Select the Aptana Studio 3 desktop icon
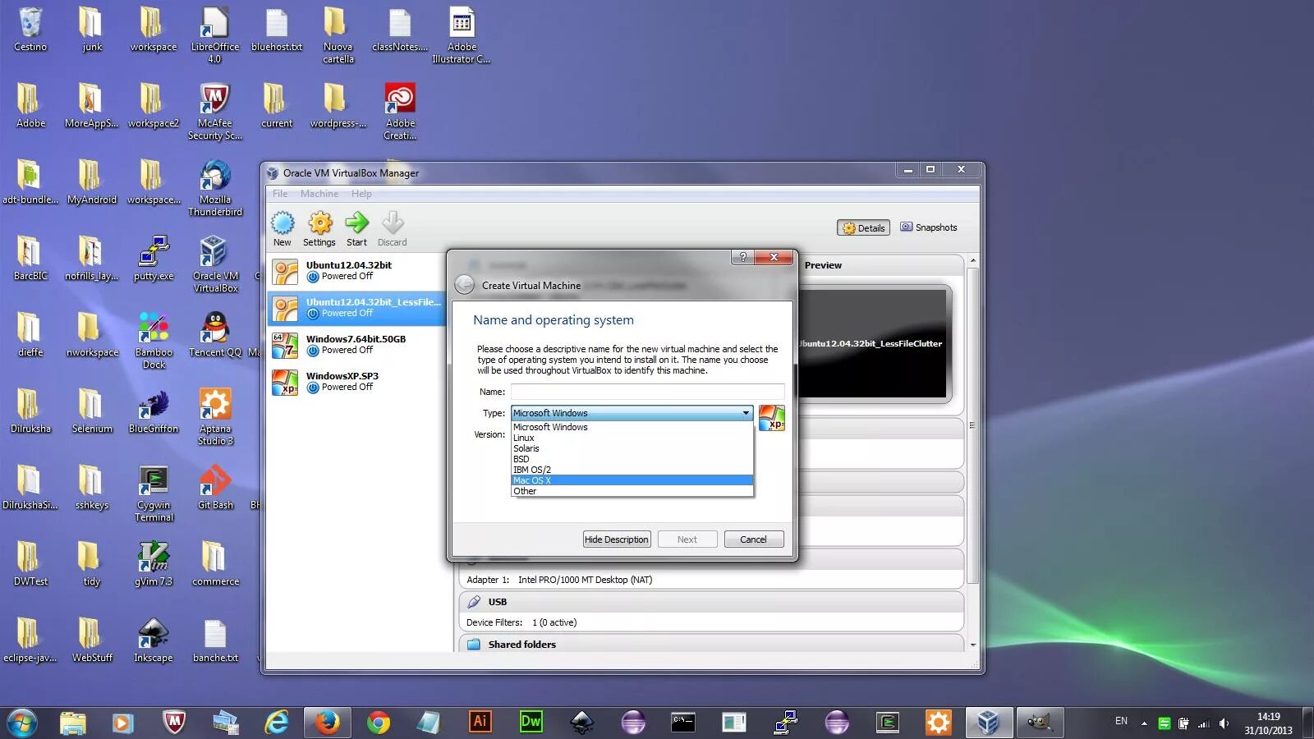The height and width of the screenshot is (739, 1314). pyautogui.click(x=215, y=417)
